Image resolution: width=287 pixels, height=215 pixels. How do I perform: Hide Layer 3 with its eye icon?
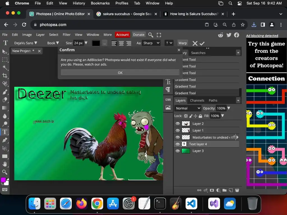click(x=177, y=151)
